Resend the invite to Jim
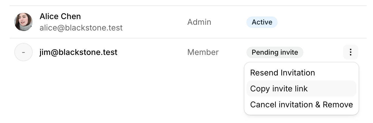 point(282,73)
